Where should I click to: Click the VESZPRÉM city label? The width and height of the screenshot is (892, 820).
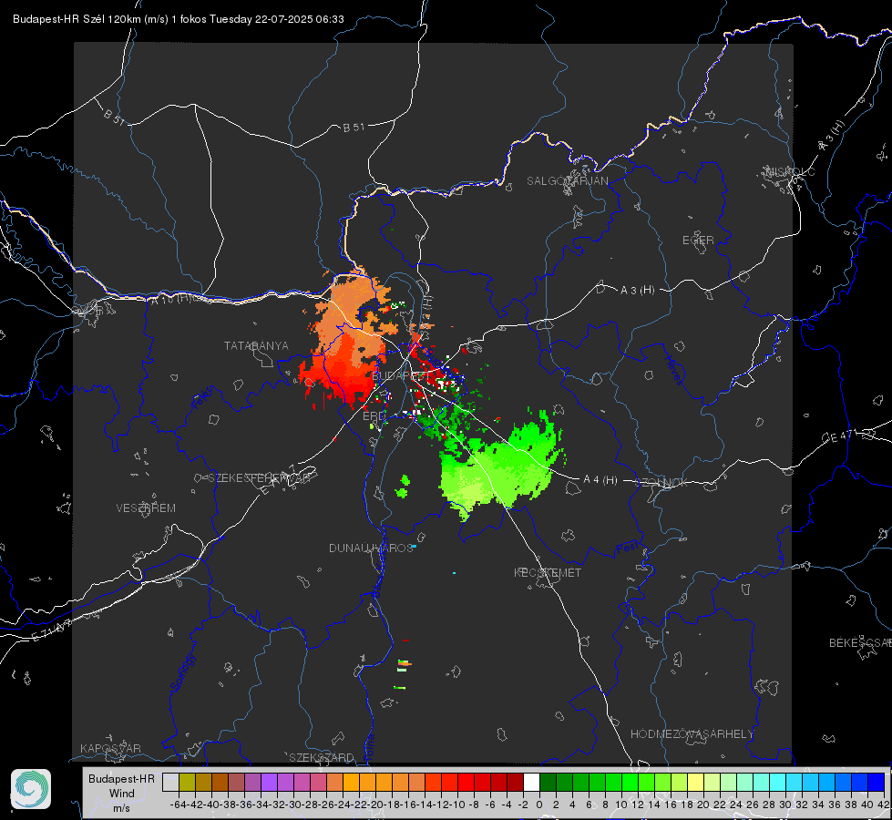click(146, 507)
